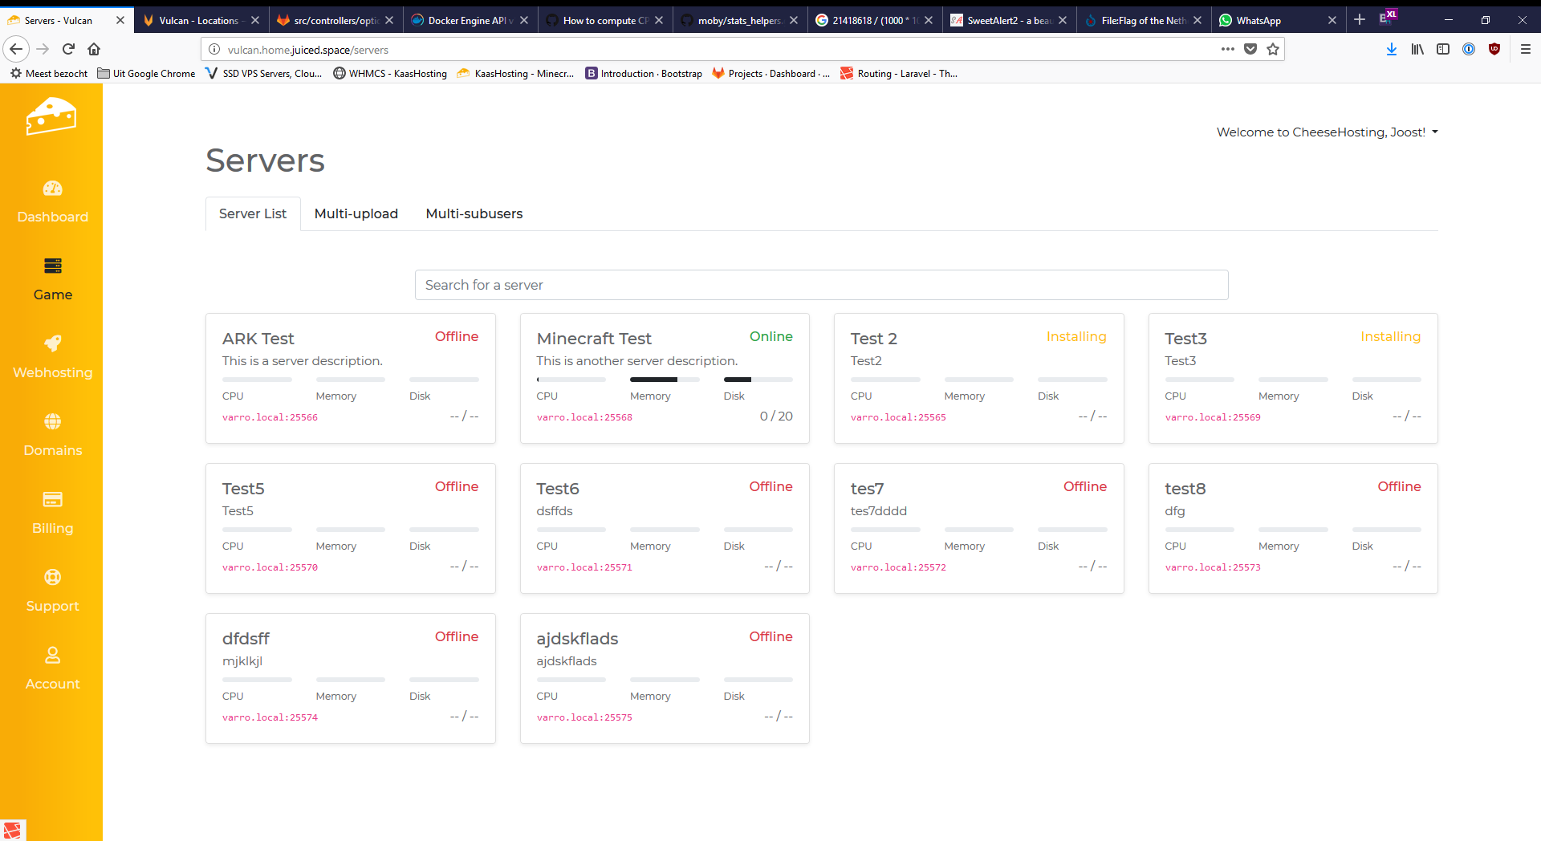Reload the page in browser toolbar
Image resolution: width=1541 pixels, height=841 pixels.
coord(68,49)
